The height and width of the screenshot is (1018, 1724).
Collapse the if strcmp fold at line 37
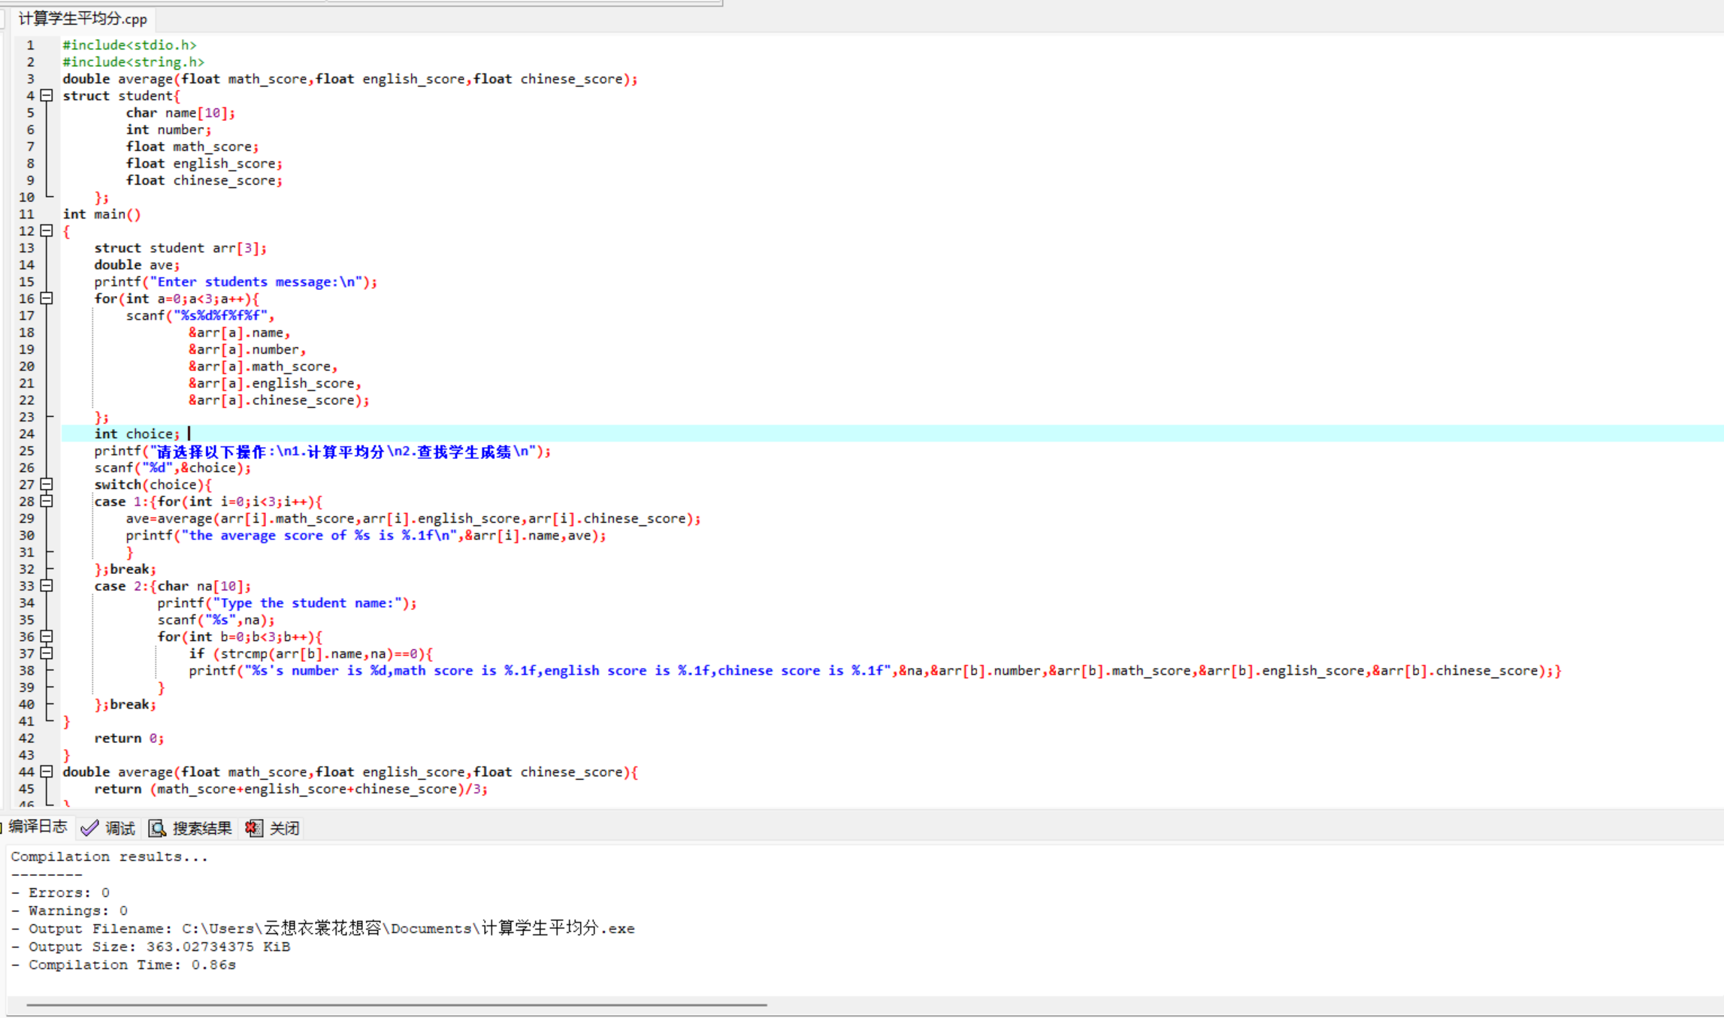[x=47, y=654]
